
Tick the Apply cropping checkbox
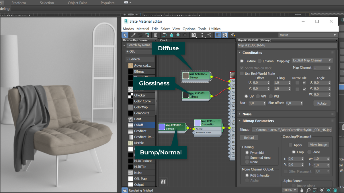(291, 145)
